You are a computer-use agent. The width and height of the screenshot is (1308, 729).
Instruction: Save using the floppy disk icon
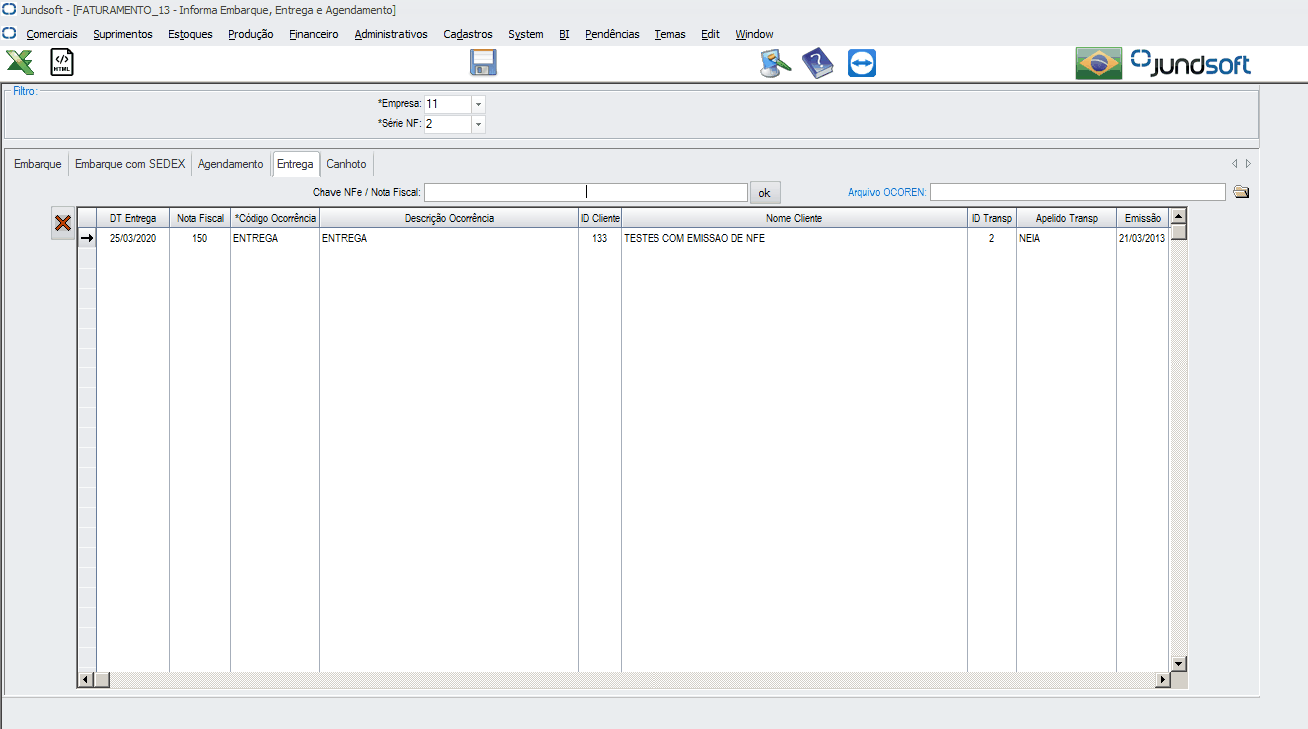pos(483,63)
